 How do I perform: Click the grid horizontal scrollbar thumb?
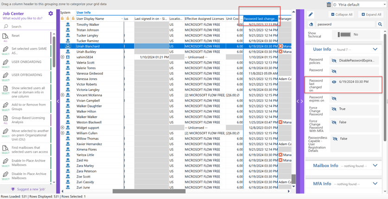point(149,191)
